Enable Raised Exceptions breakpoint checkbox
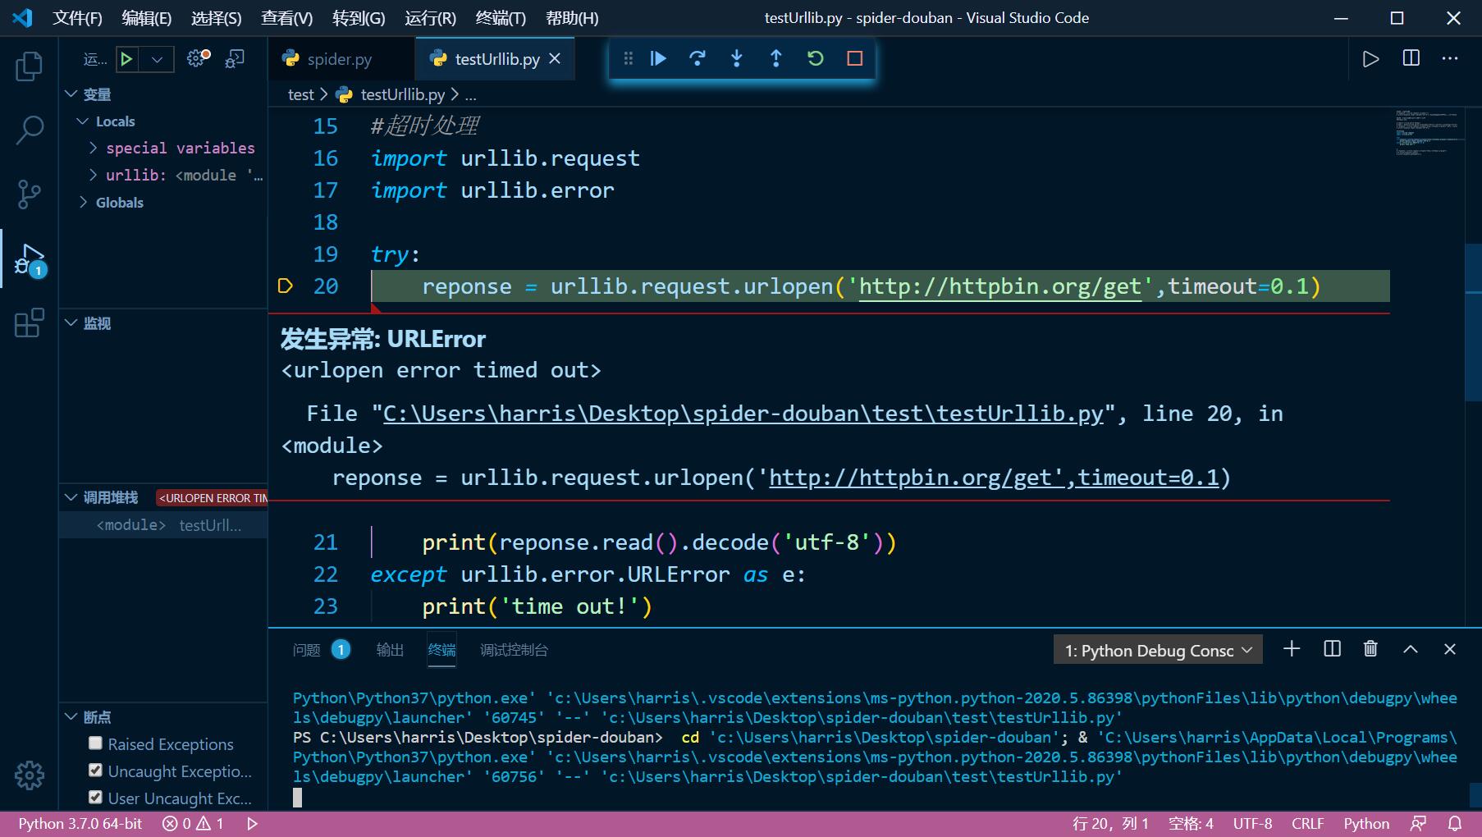1482x837 pixels. pyautogui.click(x=95, y=743)
